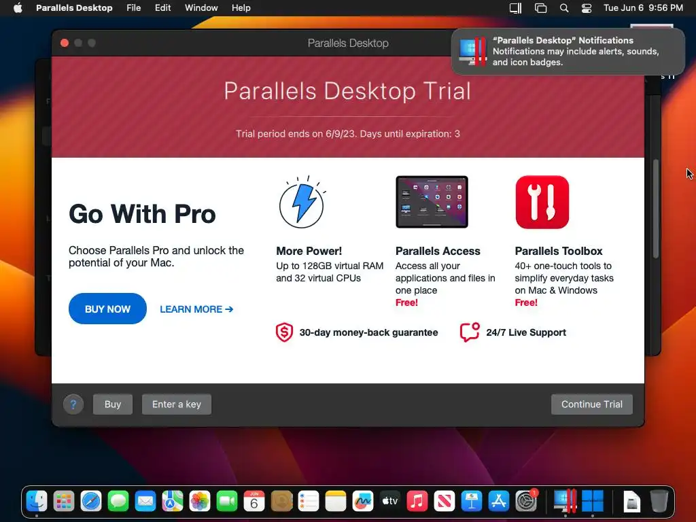Click the money-back guarantee shield icon
Image resolution: width=696 pixels, height=522 pixels.
tap(285, 332)
